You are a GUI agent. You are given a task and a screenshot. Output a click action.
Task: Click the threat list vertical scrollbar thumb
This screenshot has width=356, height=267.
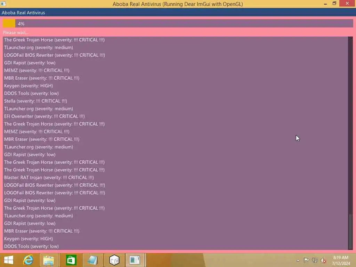click(x=350, y=231)
